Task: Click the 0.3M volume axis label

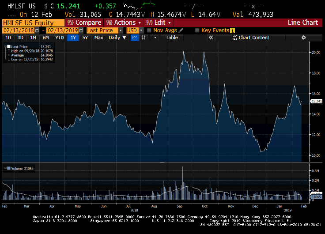Action: click(315, 171)
